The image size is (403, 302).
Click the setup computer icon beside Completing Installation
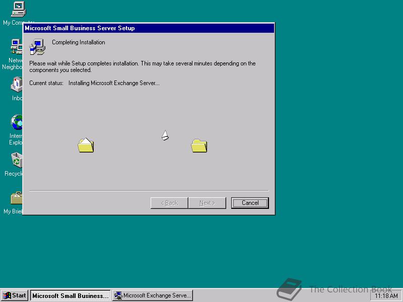click(37, 47)
